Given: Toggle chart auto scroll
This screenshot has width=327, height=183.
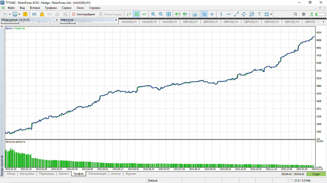Looking at the screenshot, I should pyautogui.click(x=178, y=14).
